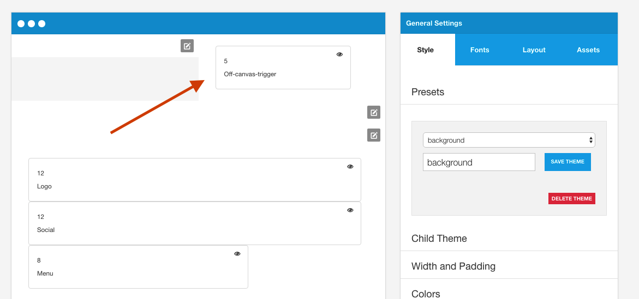Click the red Delete Theme button

click(x=572, y=199)
